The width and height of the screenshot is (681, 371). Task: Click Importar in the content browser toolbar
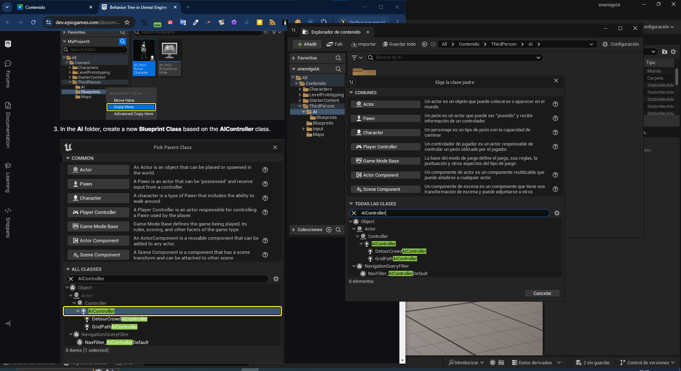pyautogui.click(x=364, y=44)
